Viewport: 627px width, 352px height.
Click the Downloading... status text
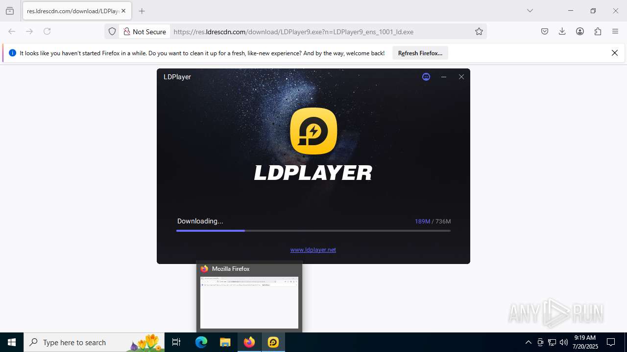click(200, 221)
